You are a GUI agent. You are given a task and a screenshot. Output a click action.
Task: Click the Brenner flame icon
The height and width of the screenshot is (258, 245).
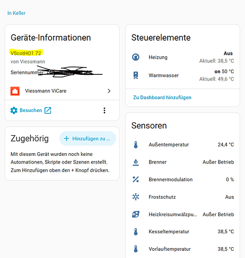[136, 162]
